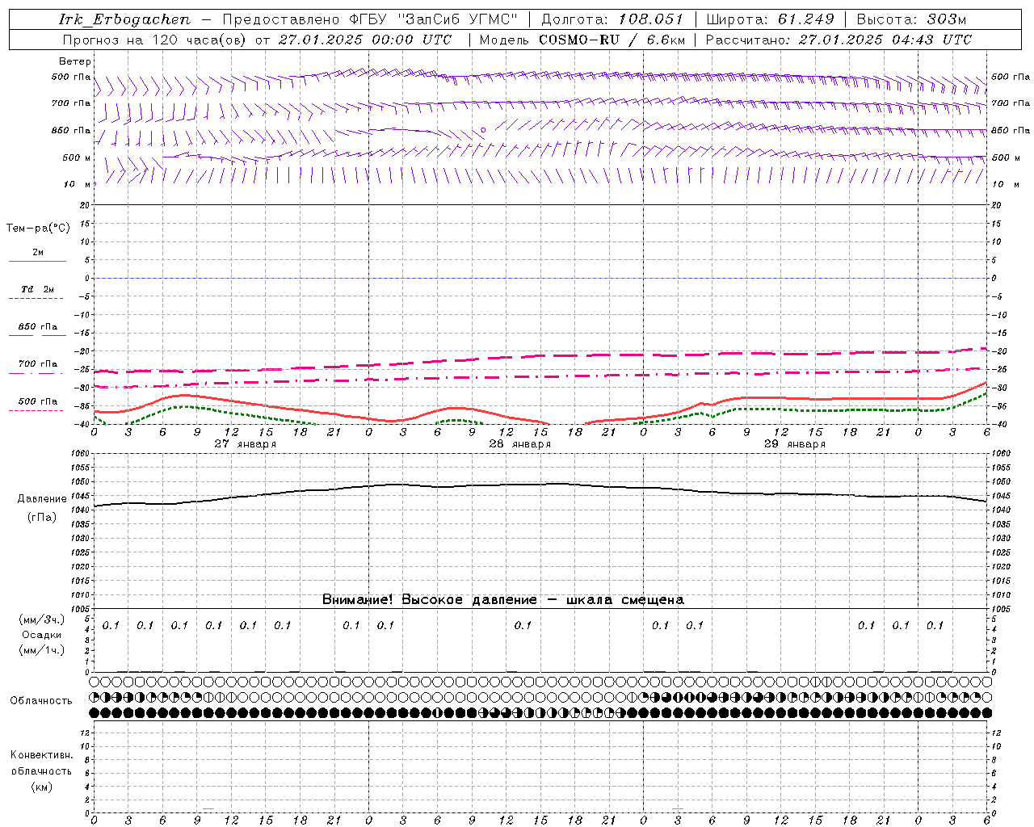The width and height of the screenshot is (1034, 827).
Task: Click the forecast start time 27.01.2025 00:00 UTC
Action: (x=364, y=40)
